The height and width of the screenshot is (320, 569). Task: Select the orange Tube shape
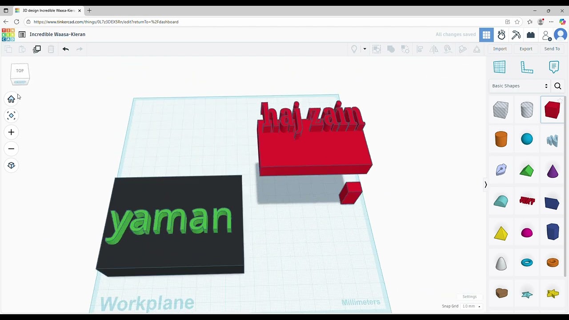click(x=553, y=262)
